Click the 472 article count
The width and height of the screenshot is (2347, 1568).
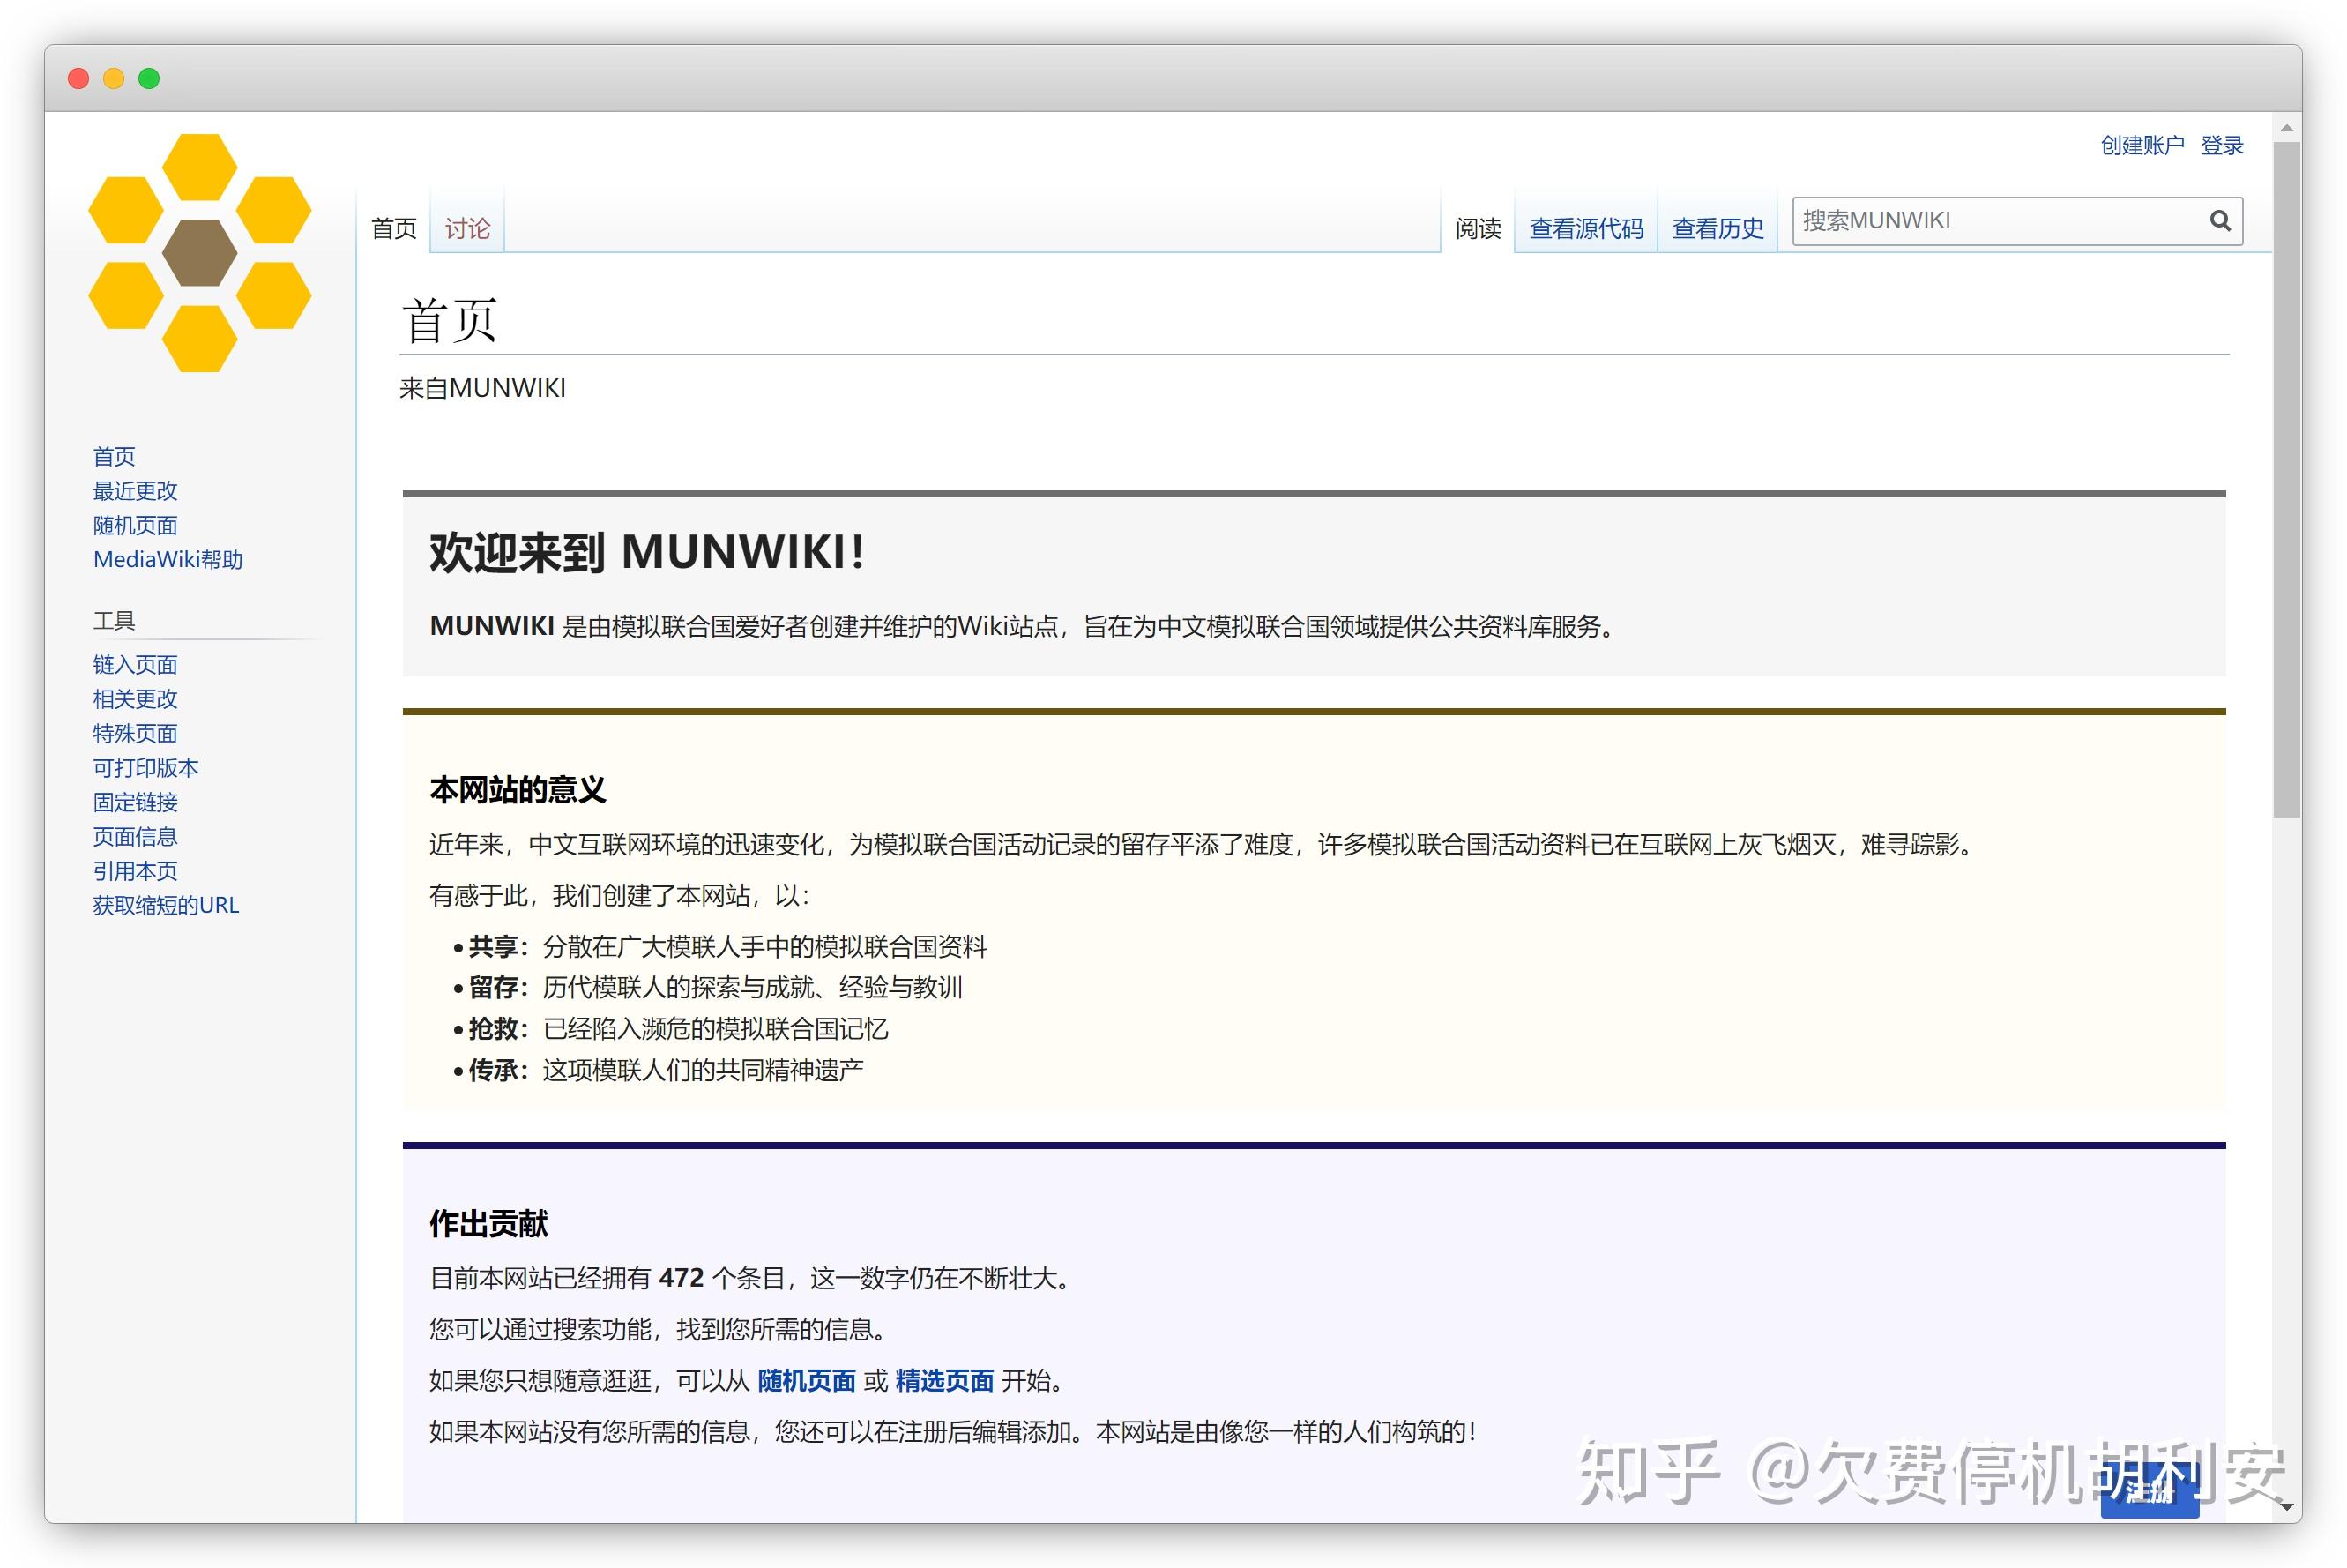click(x=682, y=1278)
